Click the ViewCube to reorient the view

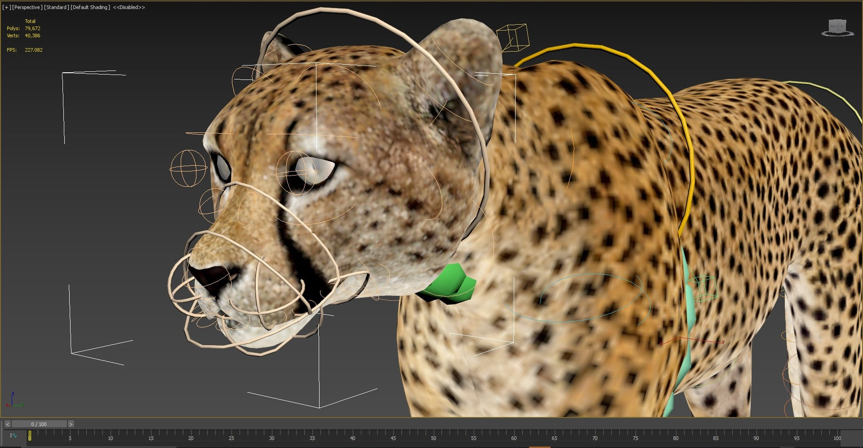point(837,26)
